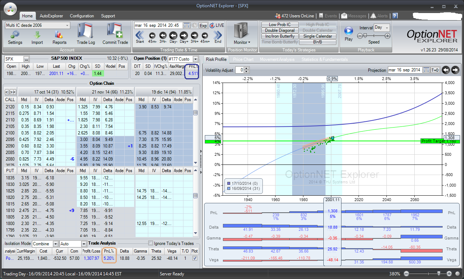Expand the Multi IC desde 2006 account dropdown
Screen dimensions: 464x279
tap(67, 25)
